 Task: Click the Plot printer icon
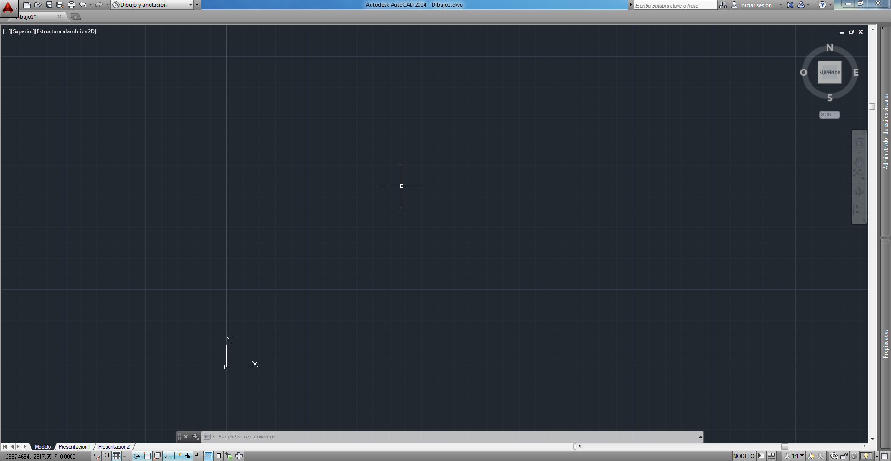coord(71,5)
